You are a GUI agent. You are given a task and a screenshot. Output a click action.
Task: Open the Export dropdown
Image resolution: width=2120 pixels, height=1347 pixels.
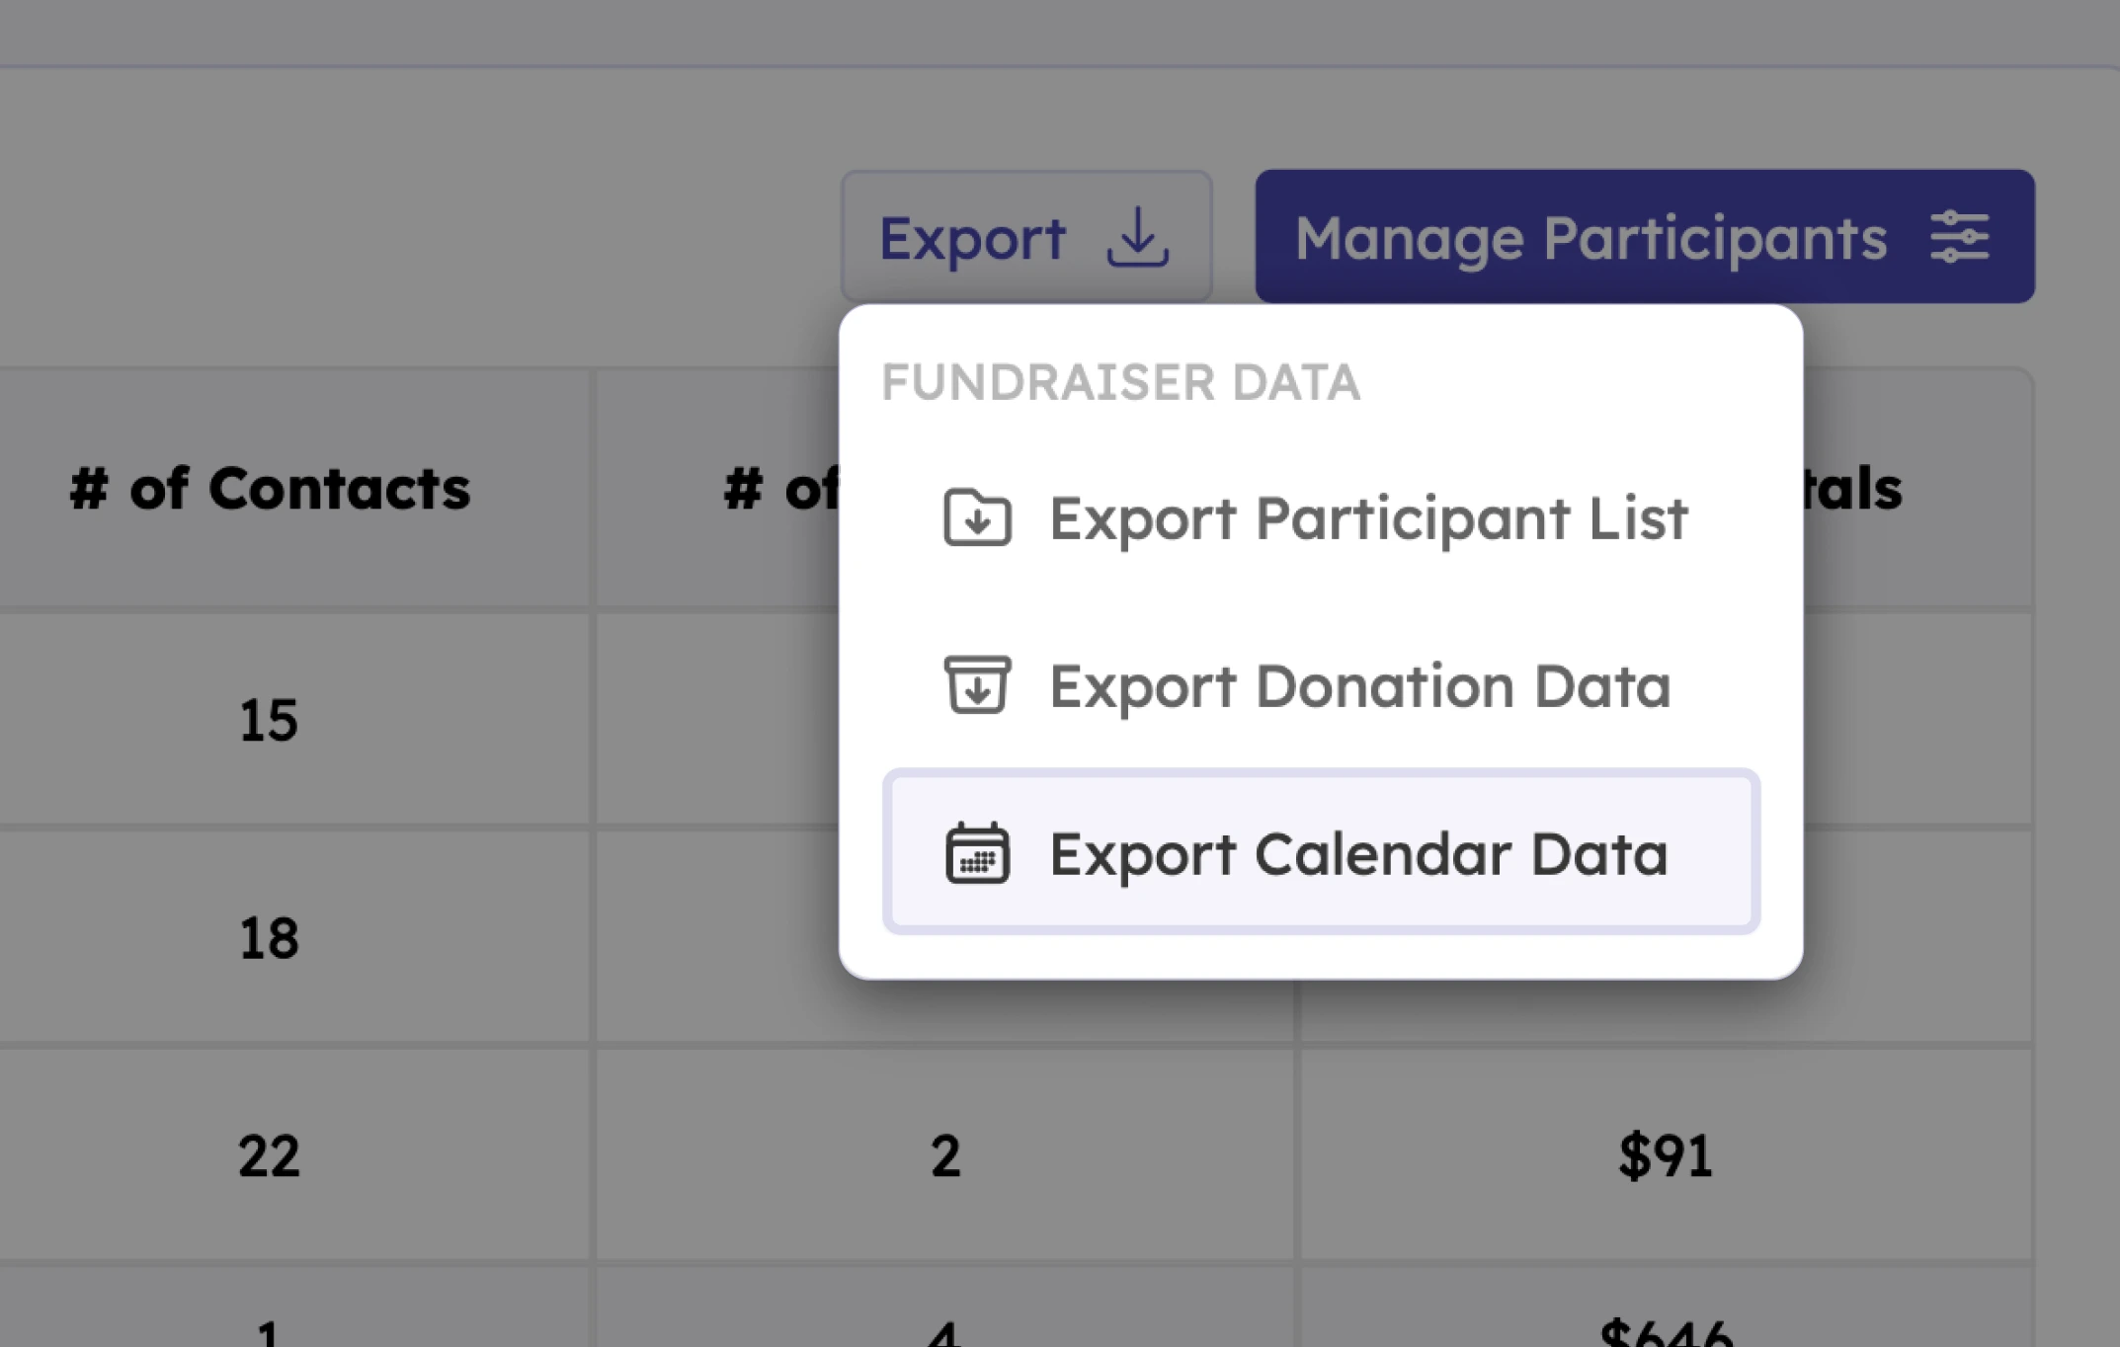click(x=1027, y=236)
